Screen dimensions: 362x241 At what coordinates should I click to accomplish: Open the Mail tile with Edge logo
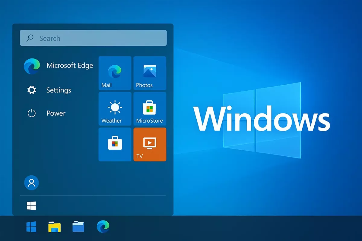coord(115,73)
